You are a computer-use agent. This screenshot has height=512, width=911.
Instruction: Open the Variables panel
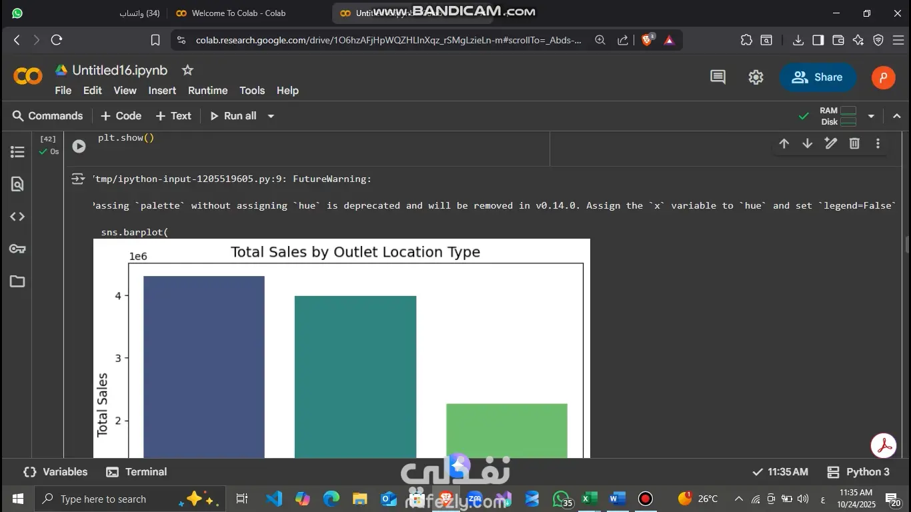[x=56, y=472]
